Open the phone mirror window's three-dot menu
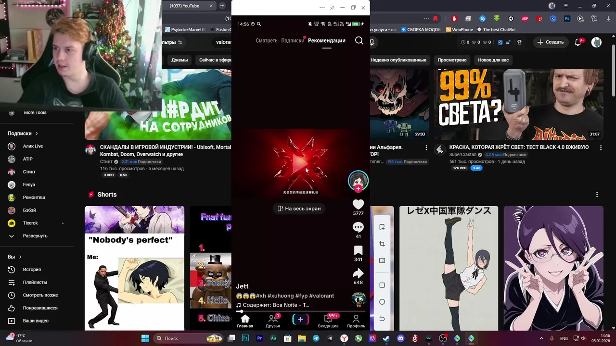 [x=322, y=8]
